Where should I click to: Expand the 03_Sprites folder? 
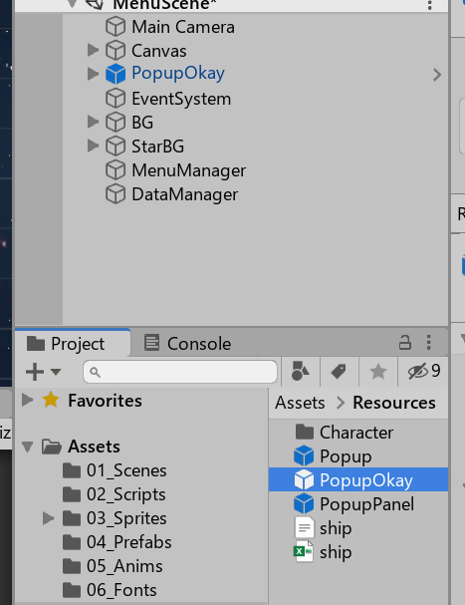[48, 518]
